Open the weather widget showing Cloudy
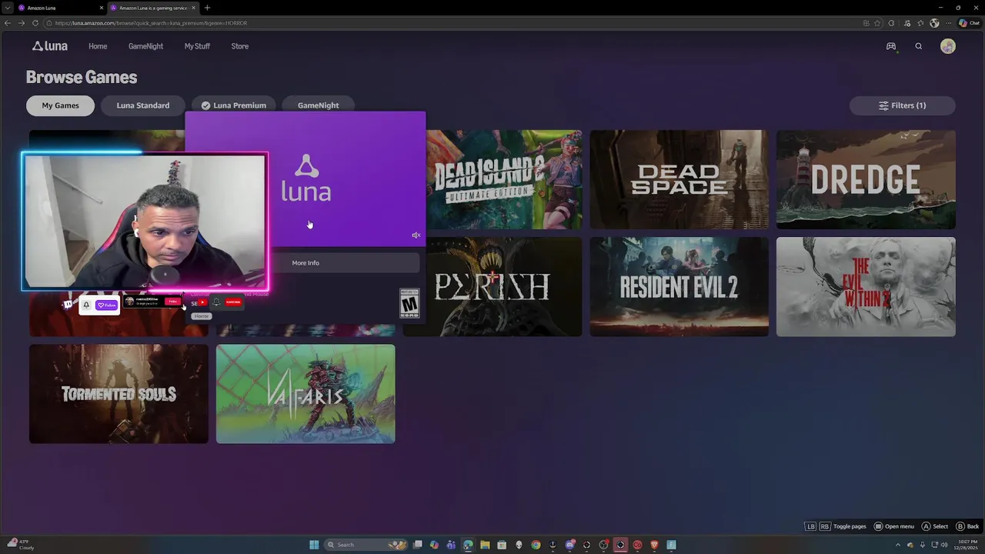The height and width of the screenshot is (554, 985). pos(20,545)
